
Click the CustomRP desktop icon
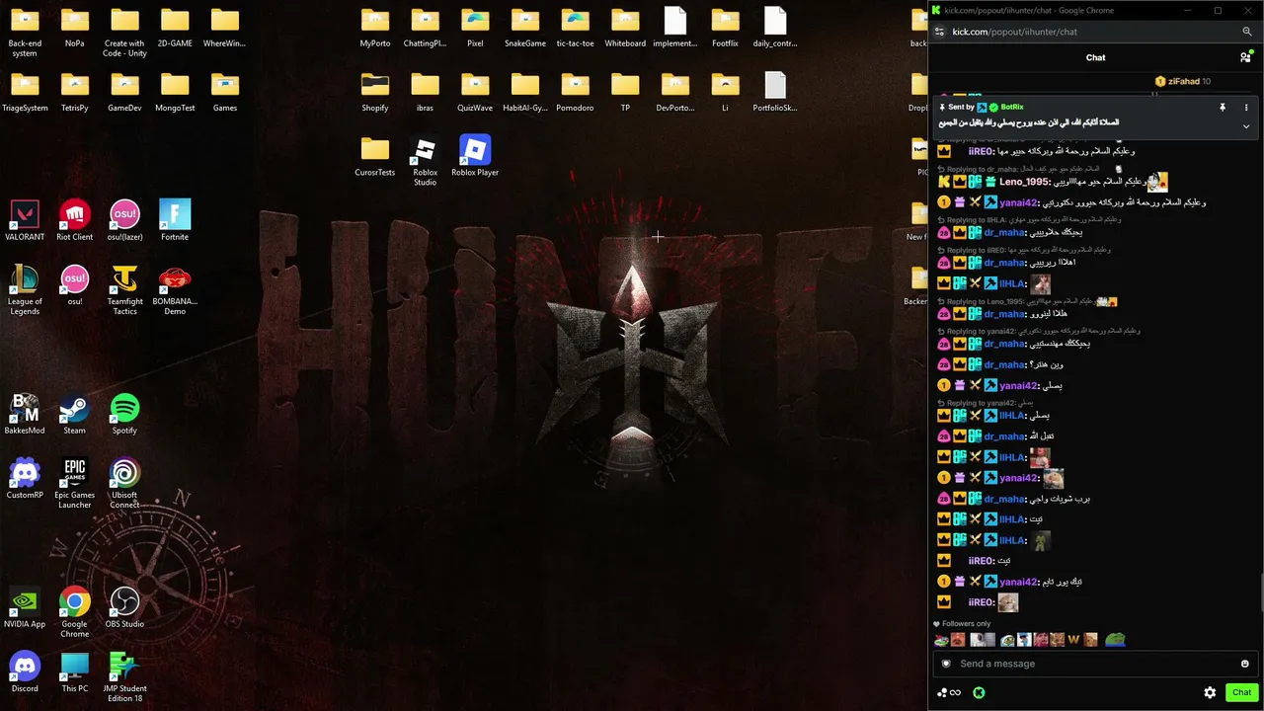pyautogui.click(x=25, y=479)
